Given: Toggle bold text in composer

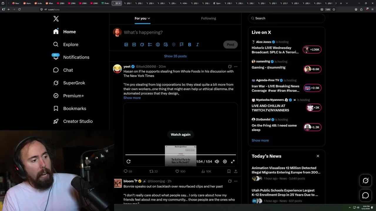Looking at the screenshot, I should click(189, 45).
